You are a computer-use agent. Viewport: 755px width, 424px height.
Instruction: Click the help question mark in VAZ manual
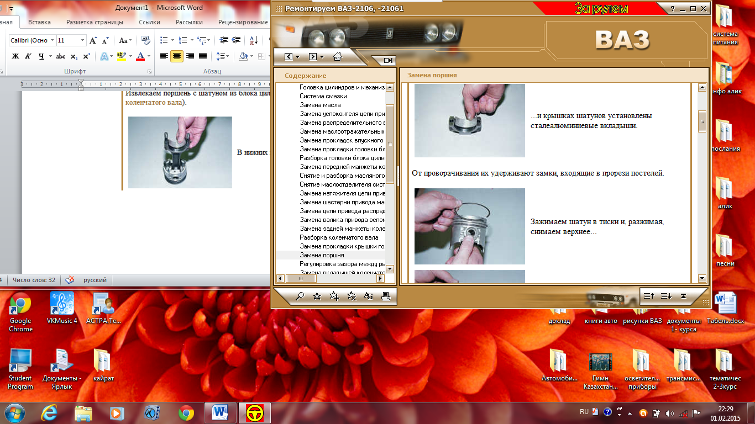673,9
